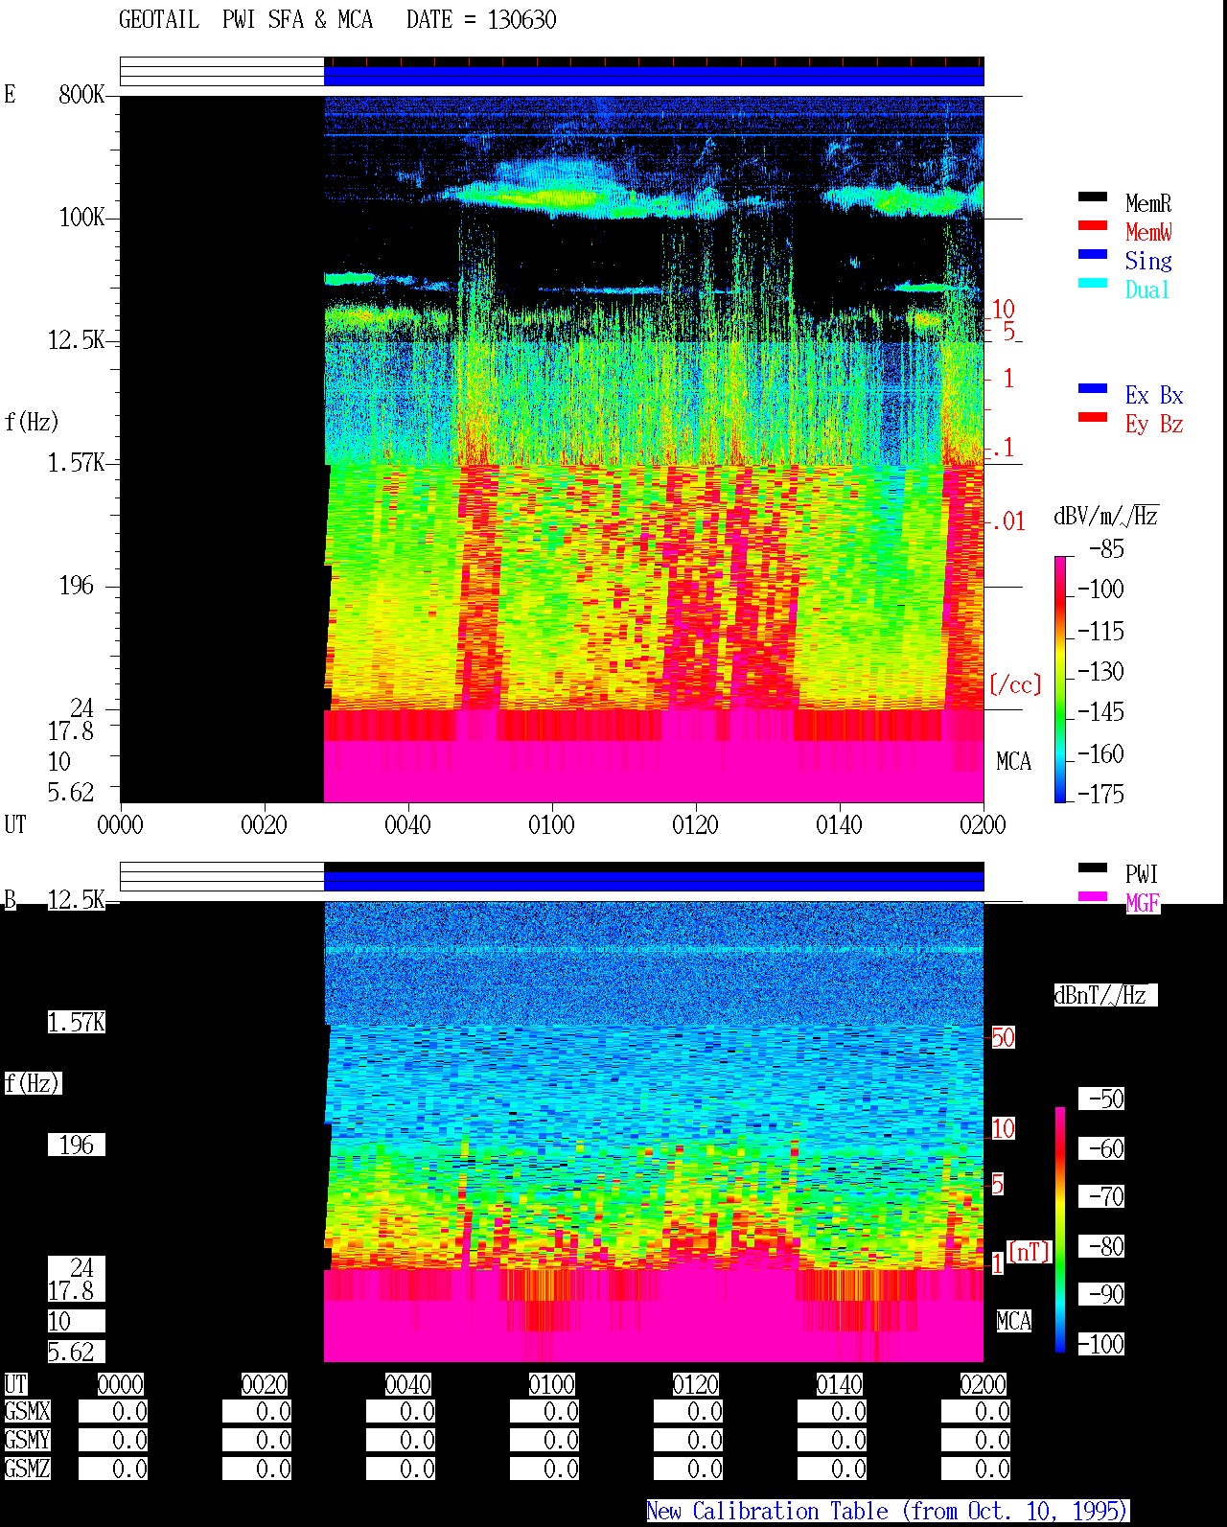Click the 0100 UT tick label on electric plot

click(551, 824)
